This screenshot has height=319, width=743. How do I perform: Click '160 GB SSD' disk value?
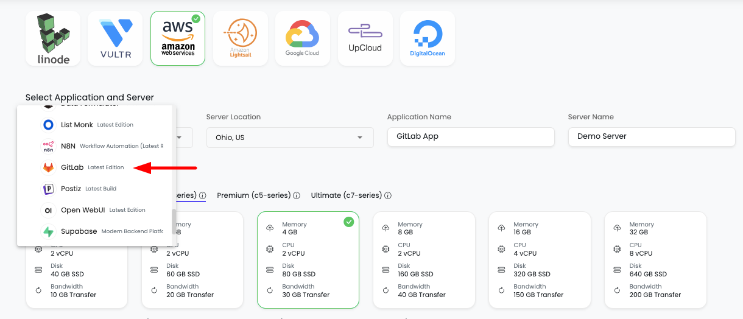pos(417,274)
